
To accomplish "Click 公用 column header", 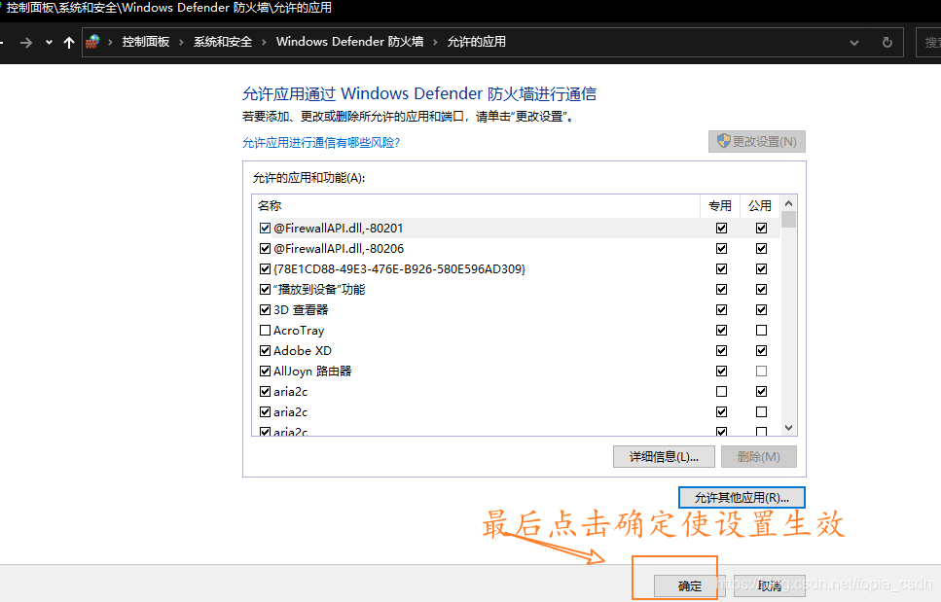I will (x=760, y=205).
